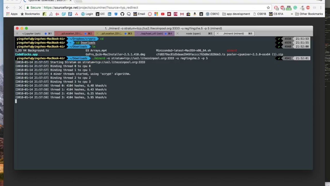The width and height of the screenshot is (330, 186).
Task: Click the D3 Arrays.mp4 file name
Action: coord(96,51)
